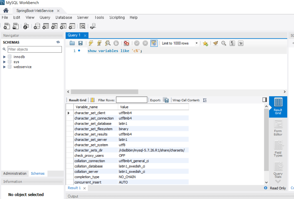
Task: Expand the webservice schema
Action: point(5,67)
